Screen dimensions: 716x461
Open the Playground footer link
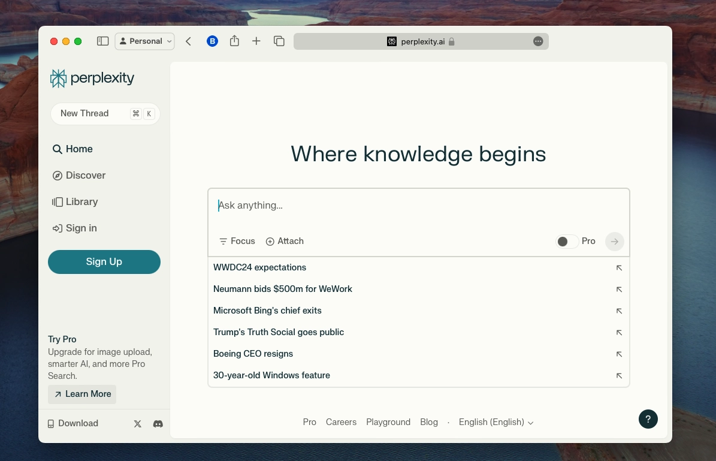point(388,422)
